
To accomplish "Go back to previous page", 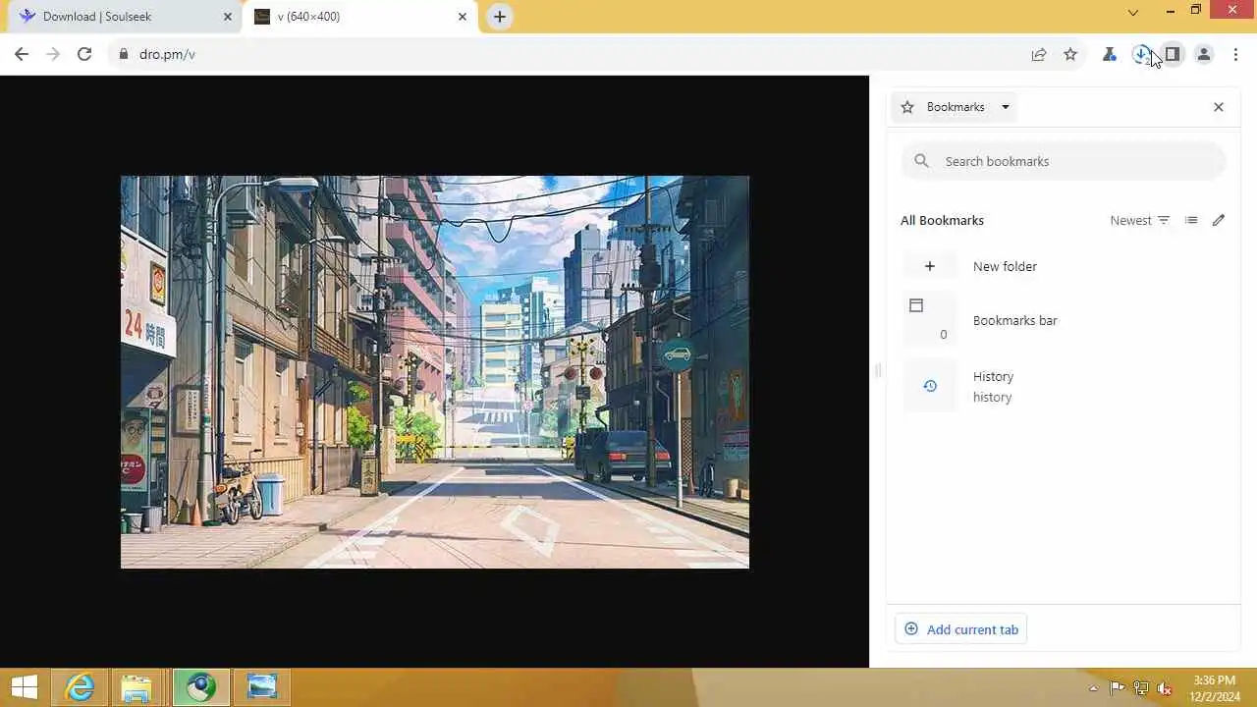I will (x=22, y=54).
